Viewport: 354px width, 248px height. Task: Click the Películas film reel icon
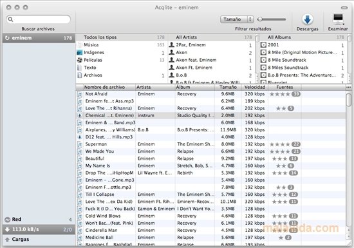[80, 60]
